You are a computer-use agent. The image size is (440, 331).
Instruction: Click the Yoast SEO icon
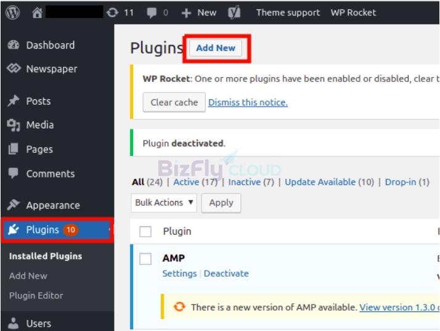coord(234,12)
